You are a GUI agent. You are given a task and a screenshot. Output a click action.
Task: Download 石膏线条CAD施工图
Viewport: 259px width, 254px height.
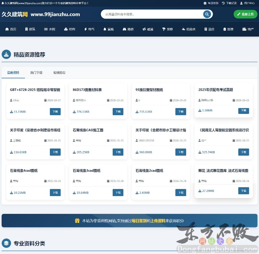118,152
